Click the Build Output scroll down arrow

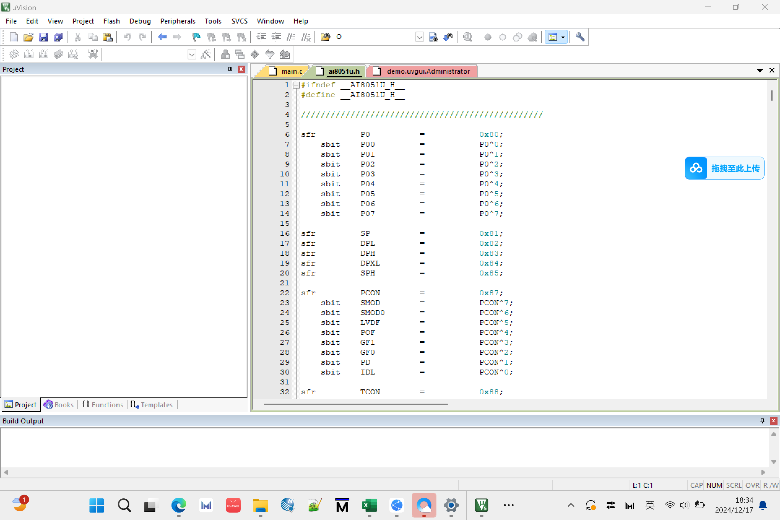coord(773,461)
